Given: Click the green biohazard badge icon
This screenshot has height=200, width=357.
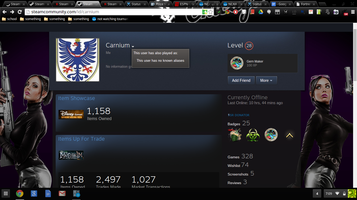Looking at the screenshot, I should [x=253, y=135].
